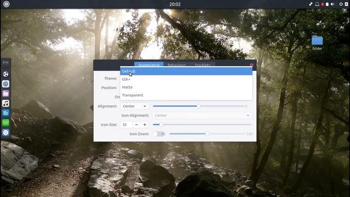The width and height of the screenshot is (350, 197).
Task: Adjust the Alignment offset slider
Action: (199, 106)
